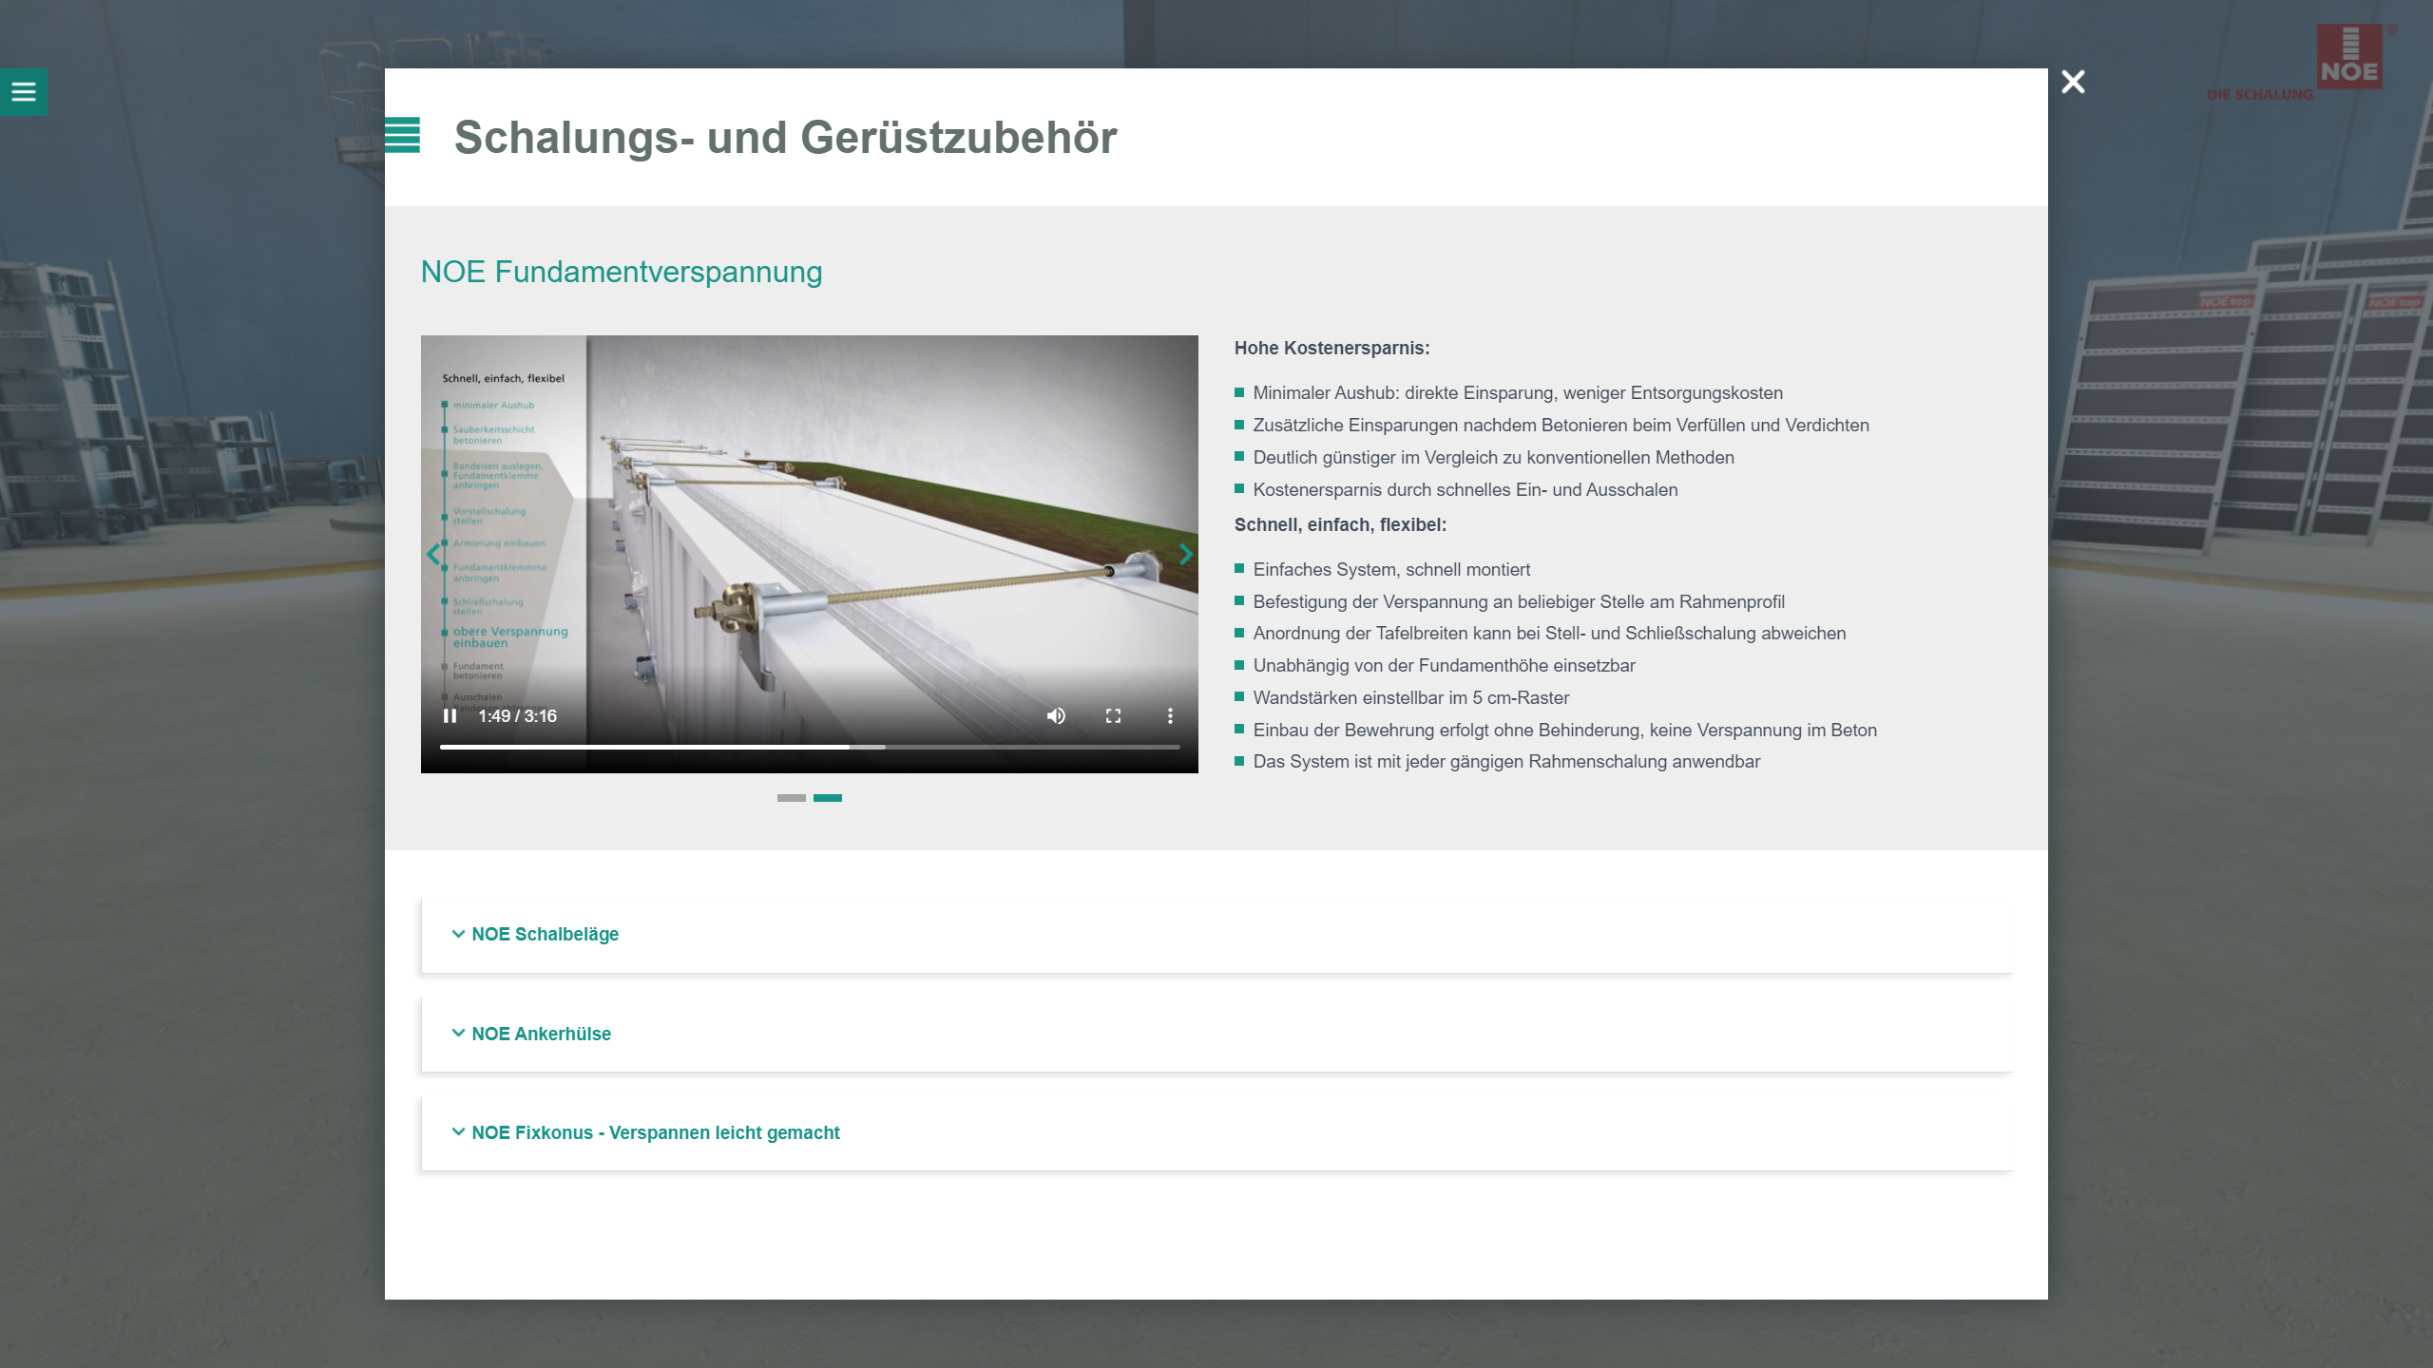Expand the NOE Ankerhülse section
The width and height of the screenshot is (2433, 1368).
(1216, 1034)
